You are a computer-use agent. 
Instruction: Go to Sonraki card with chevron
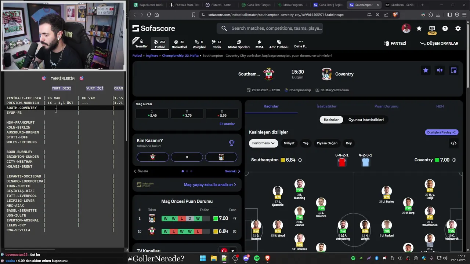232,171
